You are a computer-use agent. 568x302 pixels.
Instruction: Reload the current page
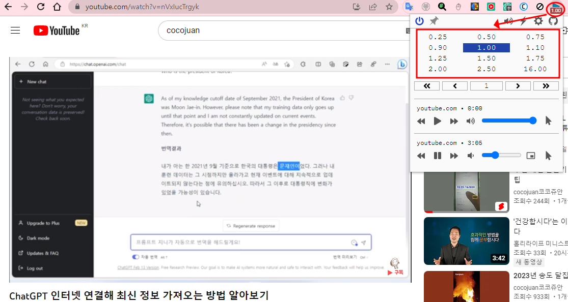click(41, 7)
